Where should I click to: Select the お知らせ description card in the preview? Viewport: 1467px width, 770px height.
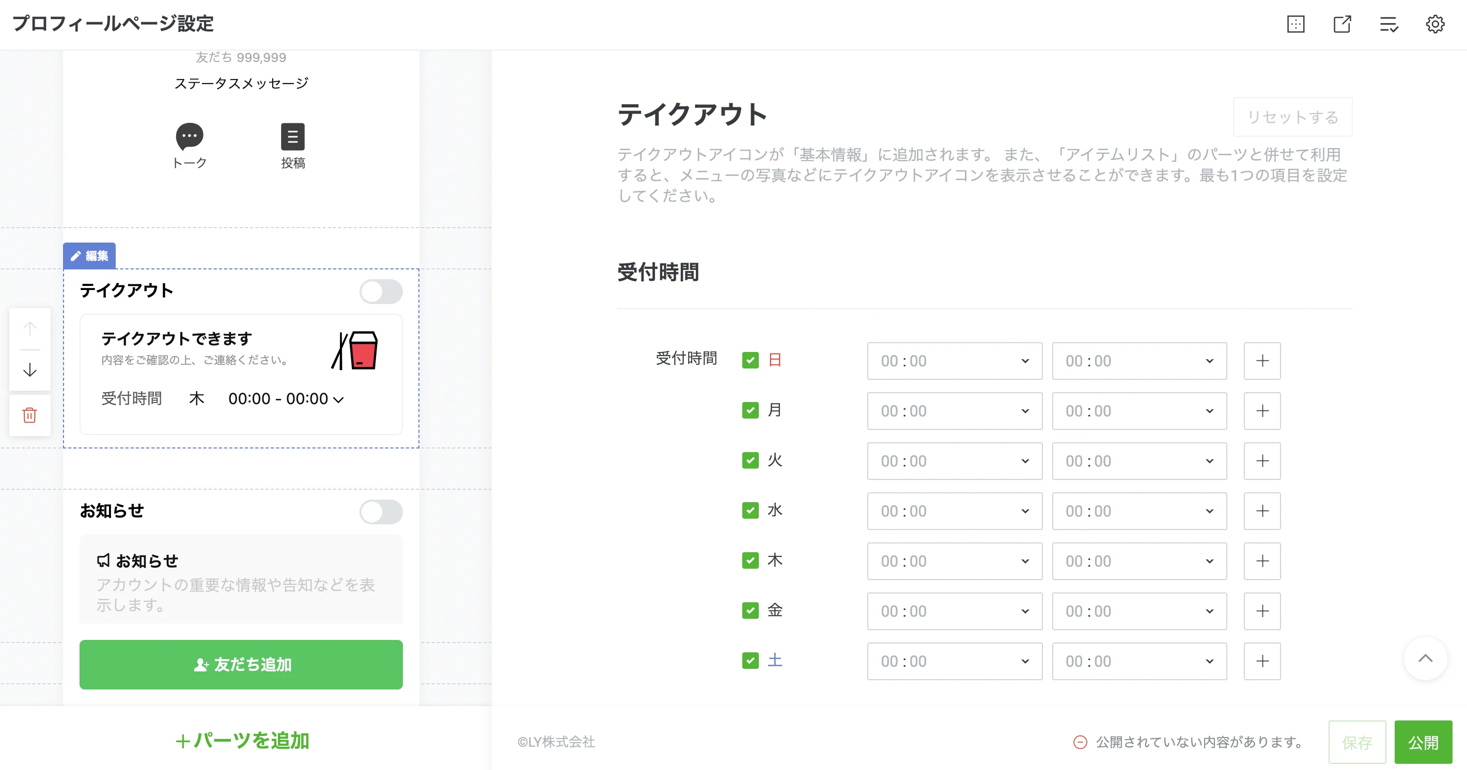[241, 580]
